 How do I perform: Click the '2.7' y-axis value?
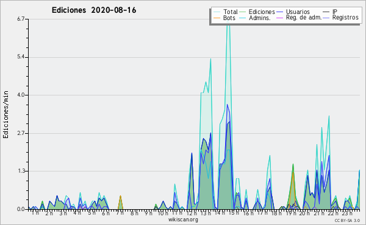pos(21,133)
